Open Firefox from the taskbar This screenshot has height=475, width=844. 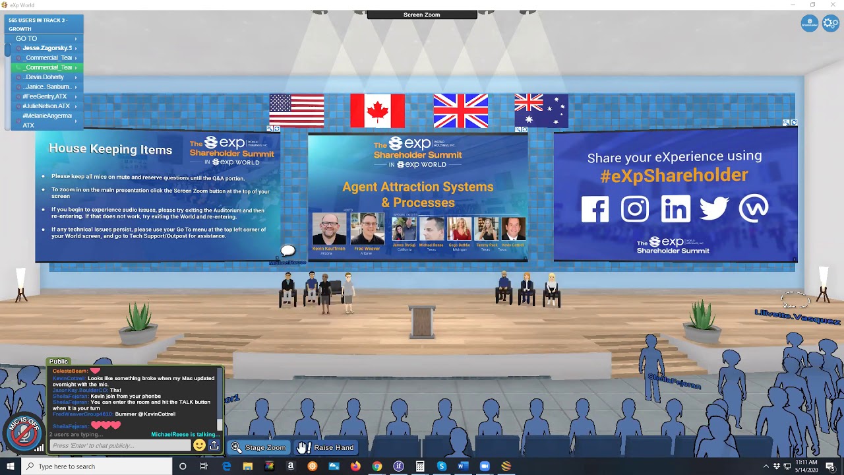(355, 466)
